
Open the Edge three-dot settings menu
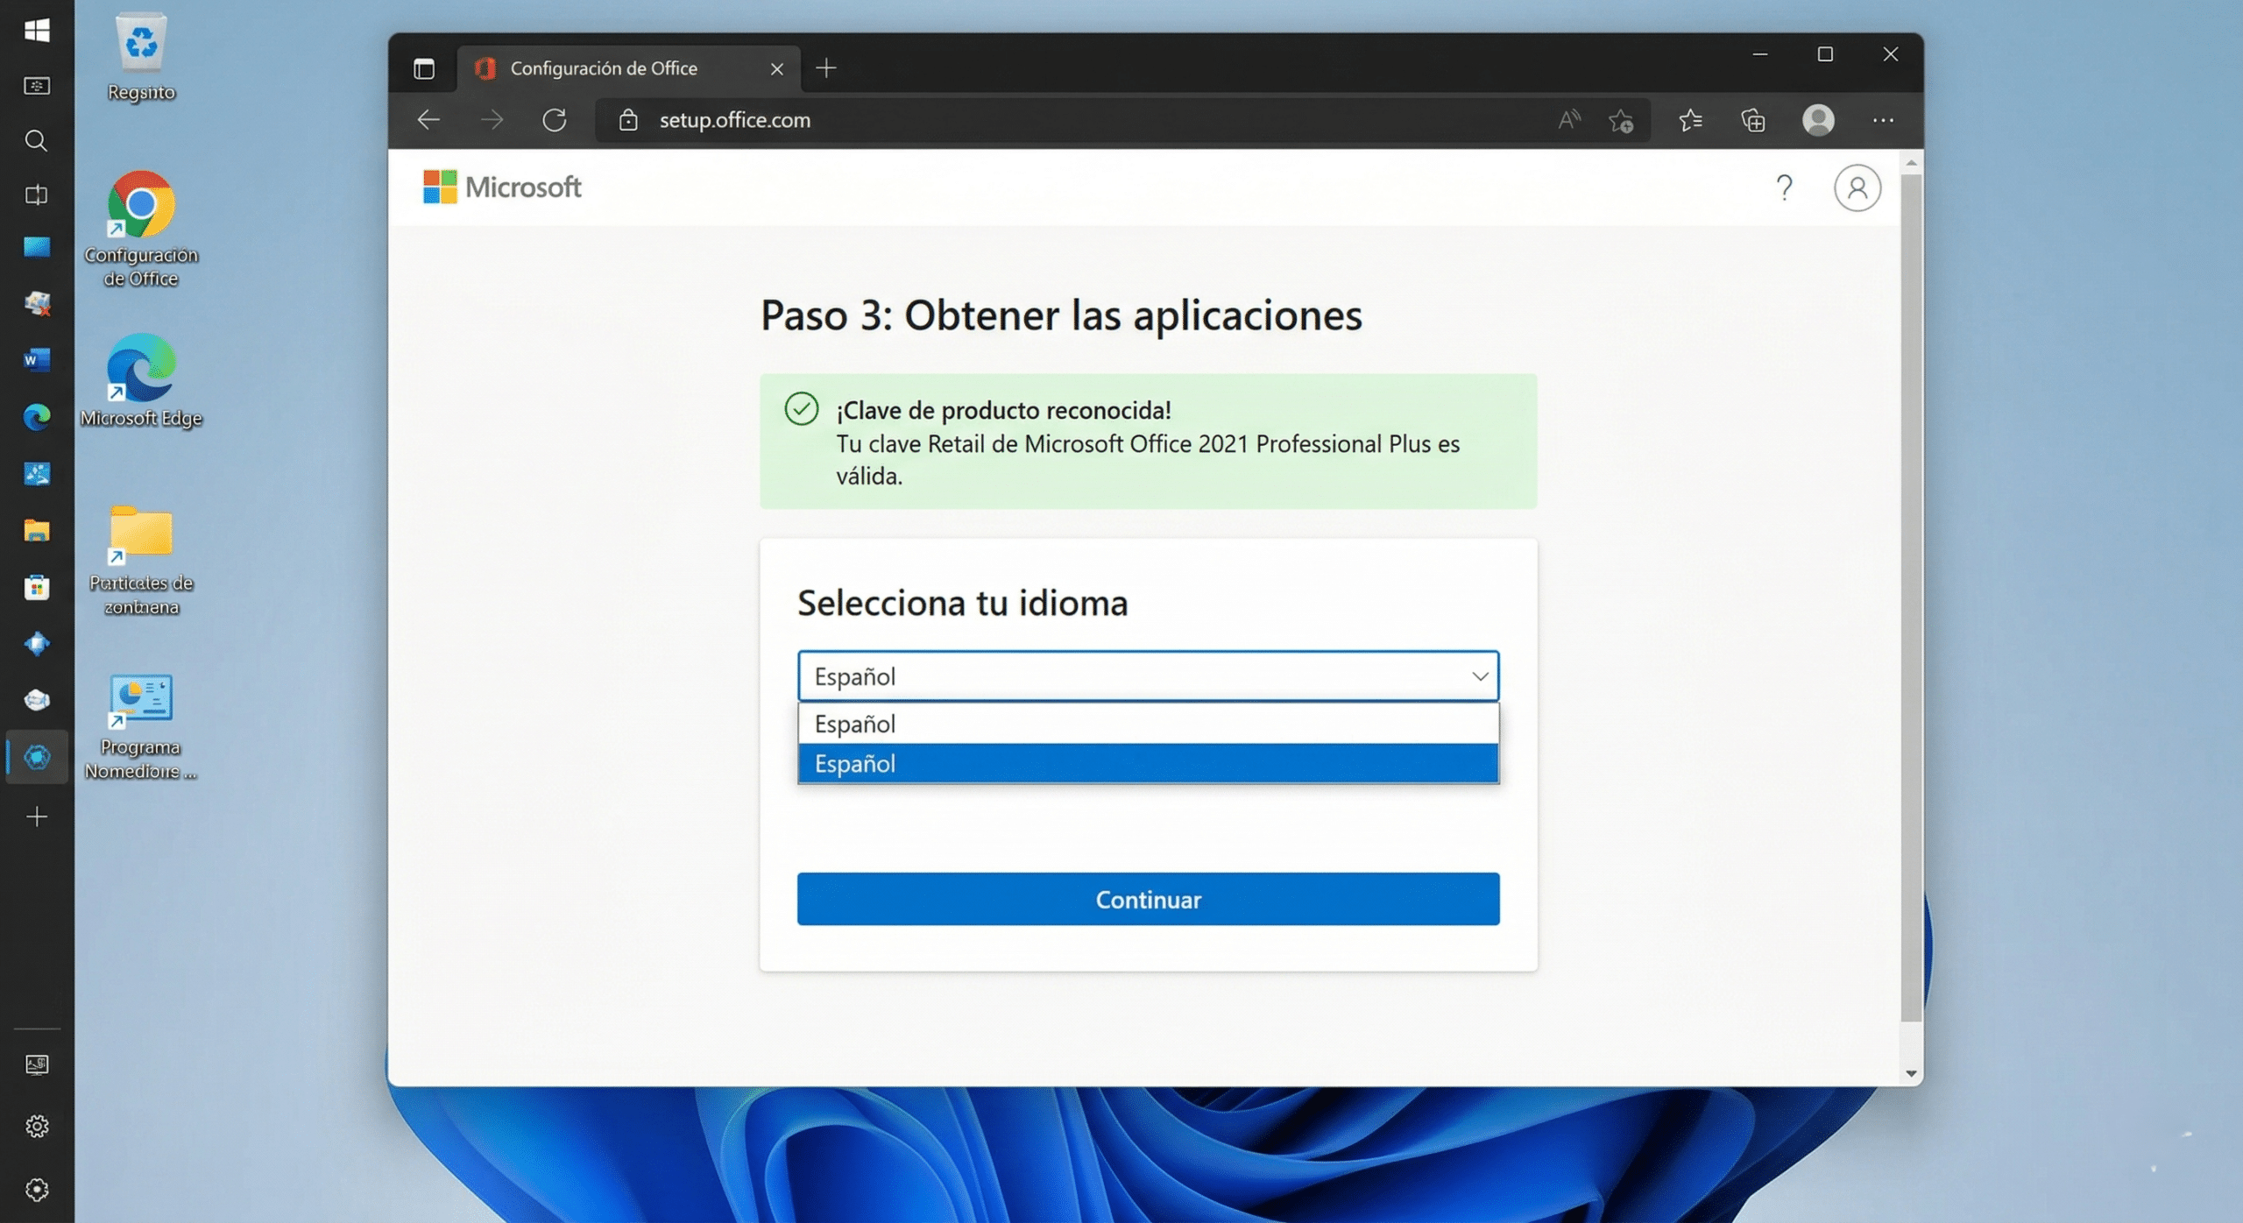click(1883, 120)
